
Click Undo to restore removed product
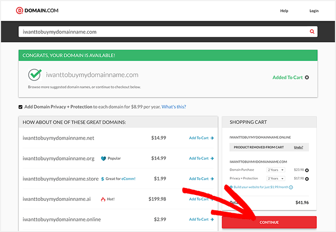[x=298, y=147]
